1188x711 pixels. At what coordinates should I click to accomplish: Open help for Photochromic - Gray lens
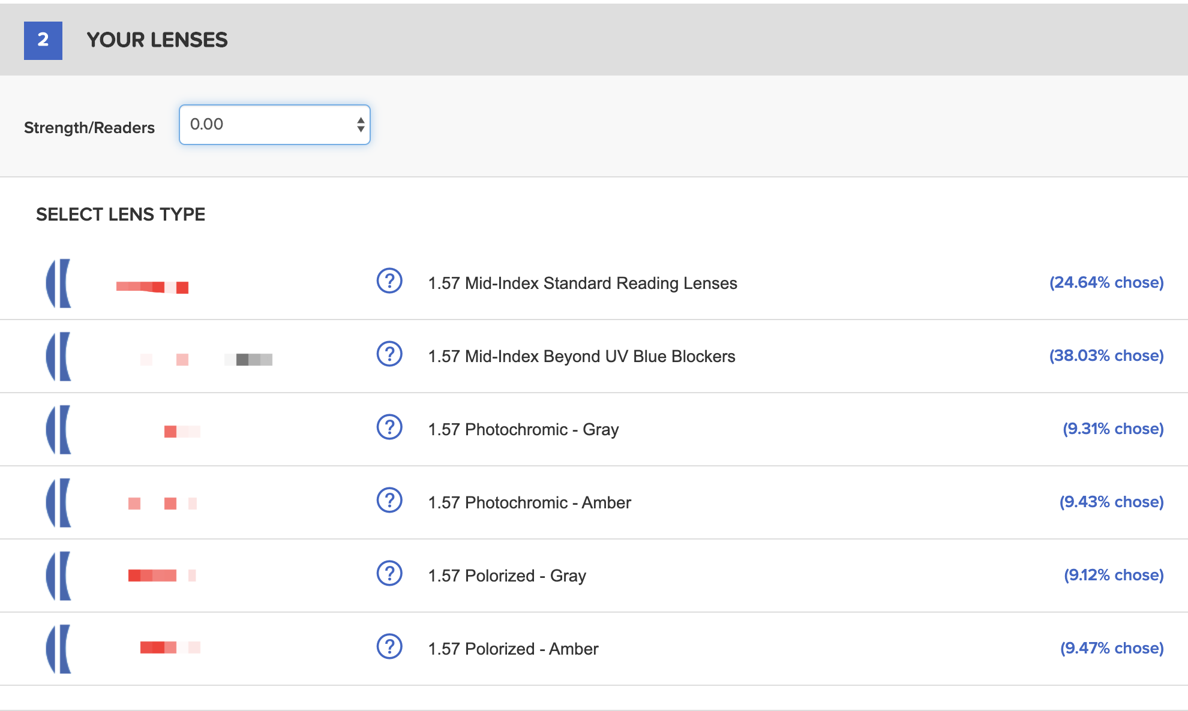389,427
